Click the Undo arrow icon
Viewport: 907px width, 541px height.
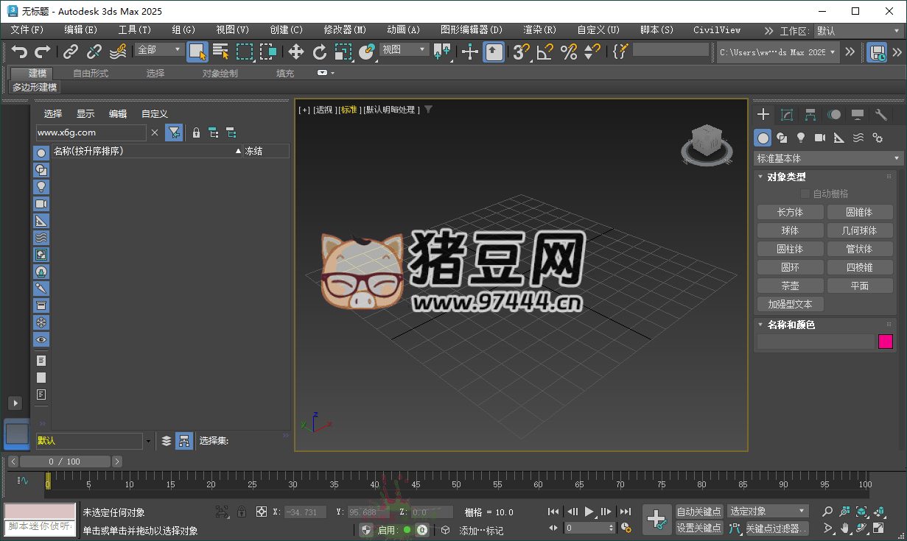point(19,52)
